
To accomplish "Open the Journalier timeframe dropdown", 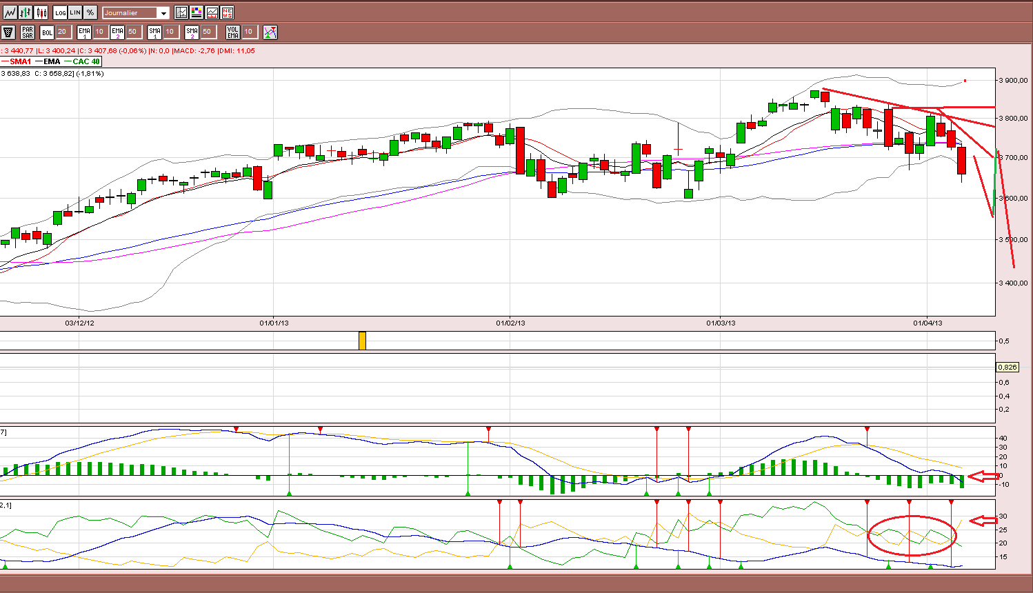I will click(136, 12).
